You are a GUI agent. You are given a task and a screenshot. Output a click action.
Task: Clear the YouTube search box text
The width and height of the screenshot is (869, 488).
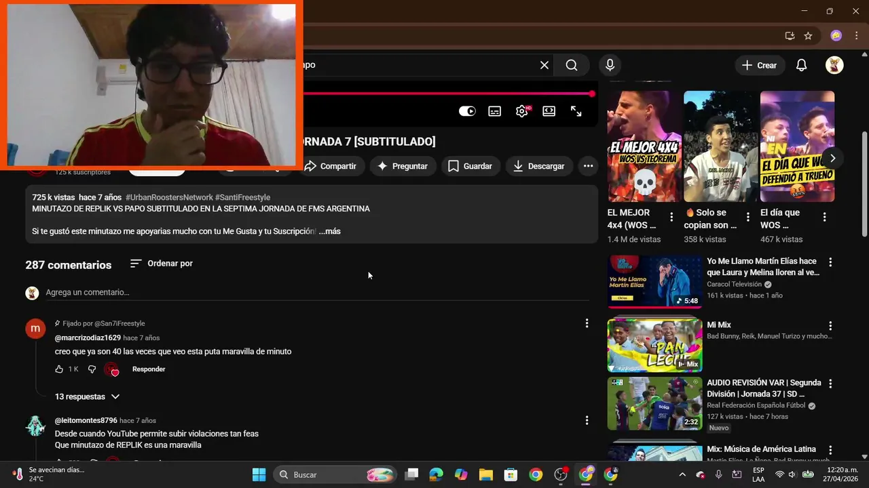pos(544,65)
